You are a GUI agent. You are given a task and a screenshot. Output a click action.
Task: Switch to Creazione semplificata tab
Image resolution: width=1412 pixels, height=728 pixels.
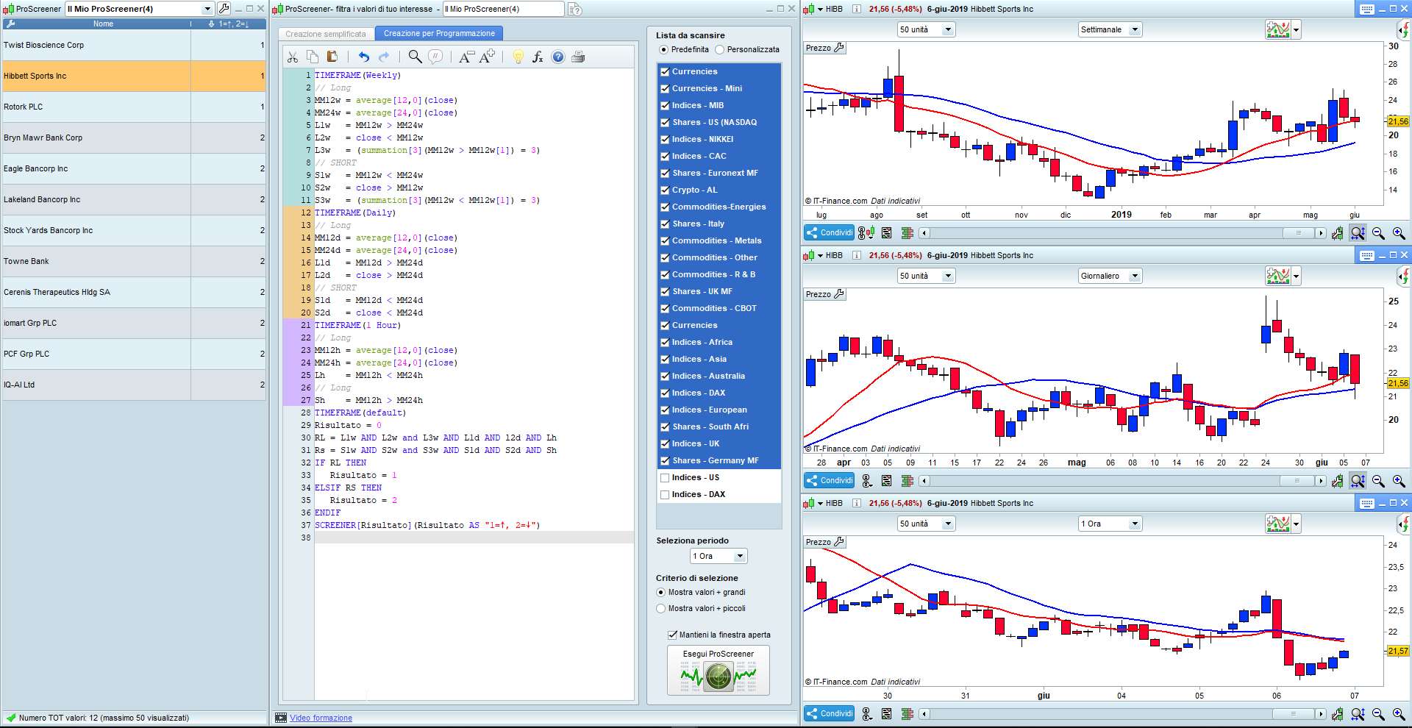[x=326, y=35]
